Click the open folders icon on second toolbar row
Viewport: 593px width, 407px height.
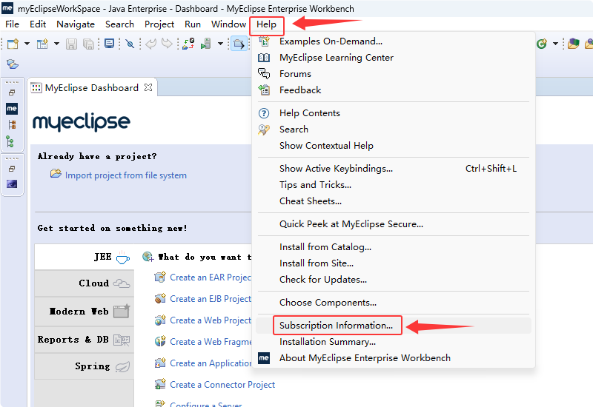(x=12, y=64)
